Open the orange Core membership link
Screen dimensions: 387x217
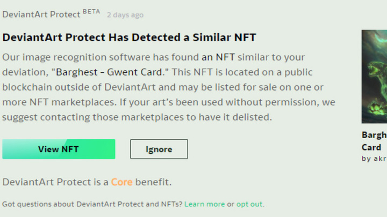point(121,182)
